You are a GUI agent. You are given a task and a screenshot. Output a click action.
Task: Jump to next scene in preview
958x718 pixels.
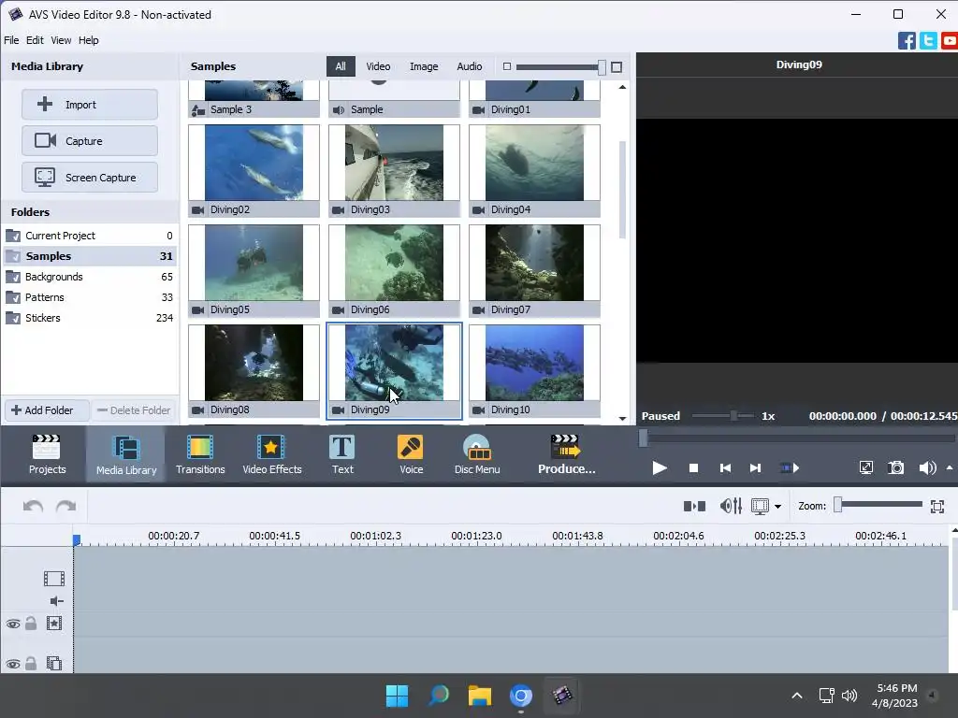790,468
